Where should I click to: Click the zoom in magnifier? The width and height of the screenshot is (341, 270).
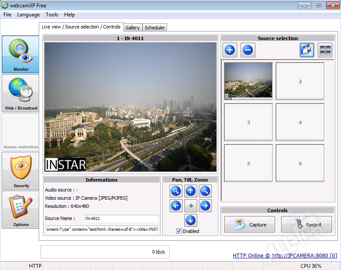coord(205,191)
